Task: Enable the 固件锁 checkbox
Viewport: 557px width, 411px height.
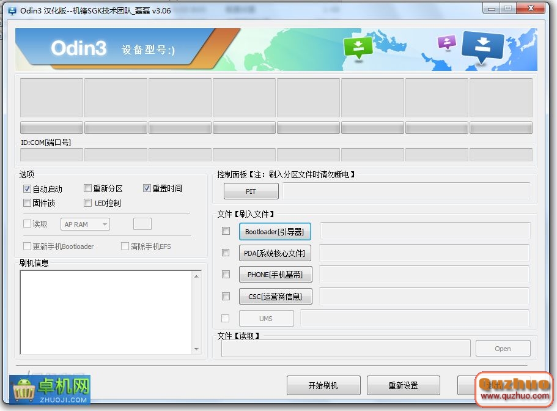Action: (27, 203)
